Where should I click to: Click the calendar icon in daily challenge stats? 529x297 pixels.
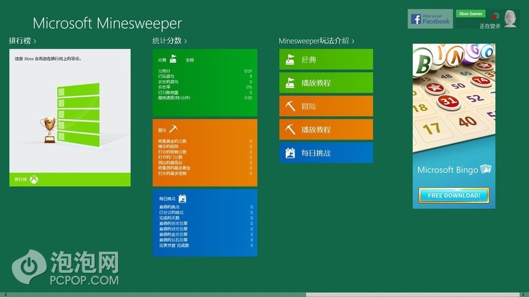point(182,199)
